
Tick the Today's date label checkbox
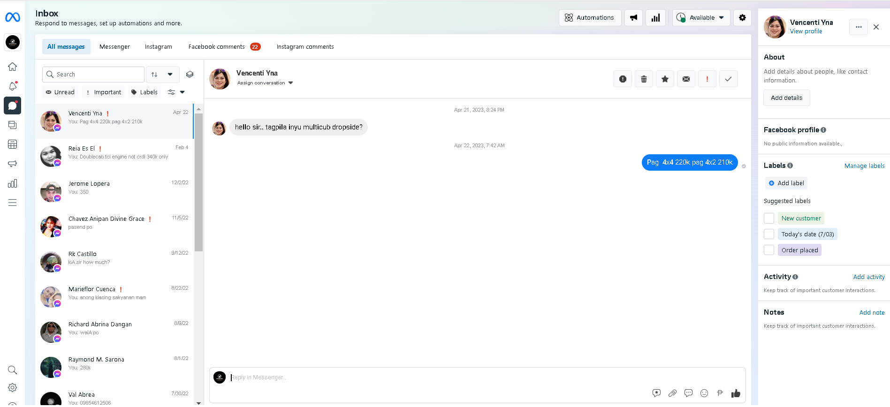769,234
